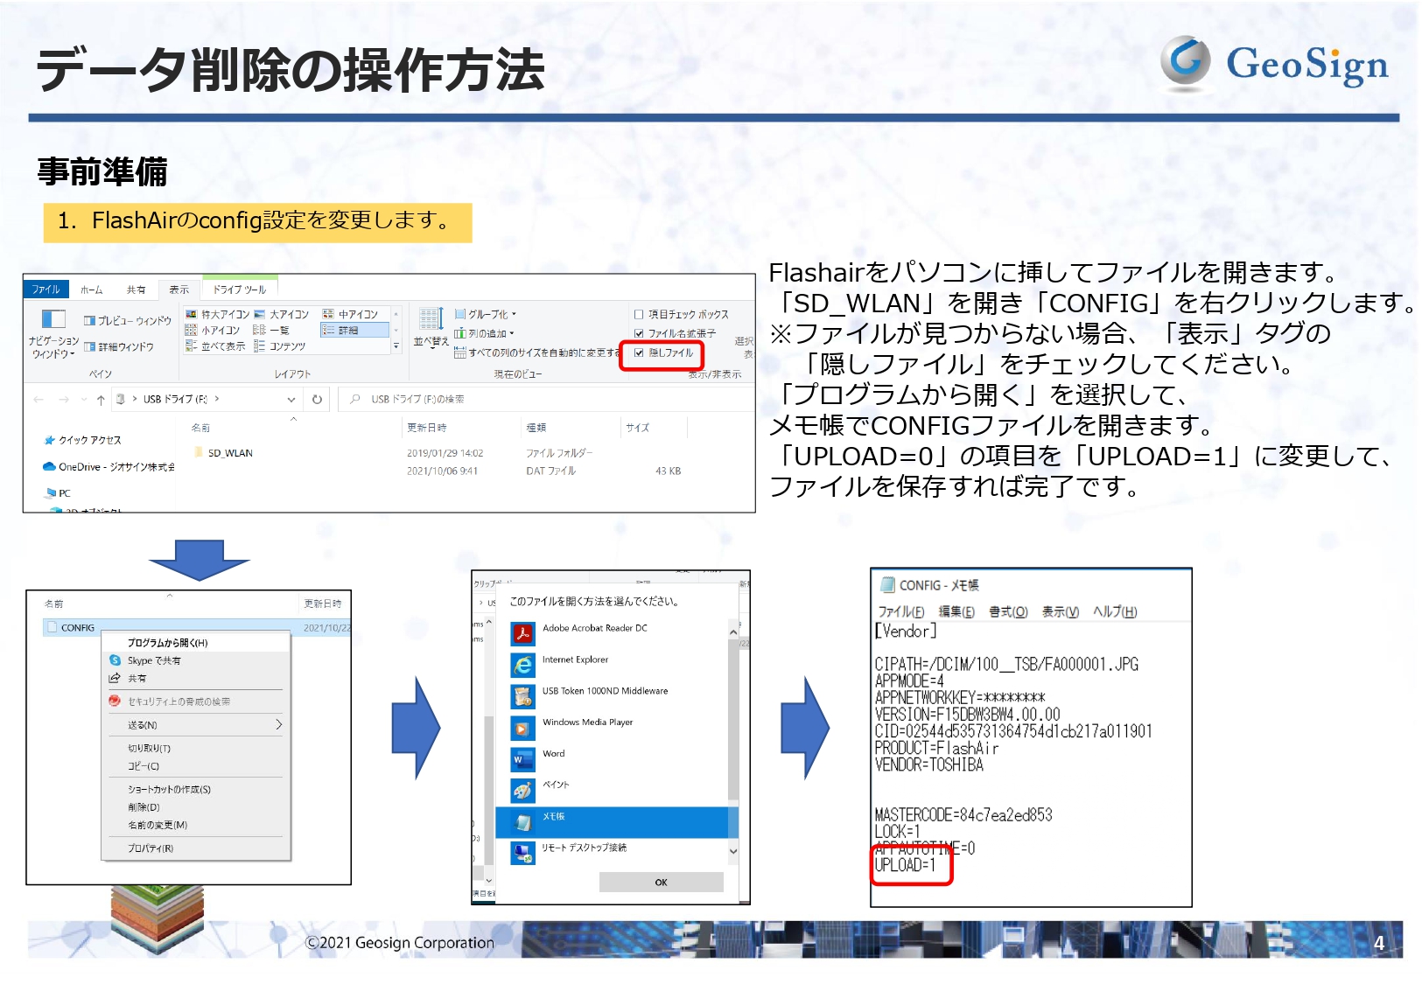Select Create shortcut (ショートカットの作成) entry
1422x984 pixels.
coord(197,789)
